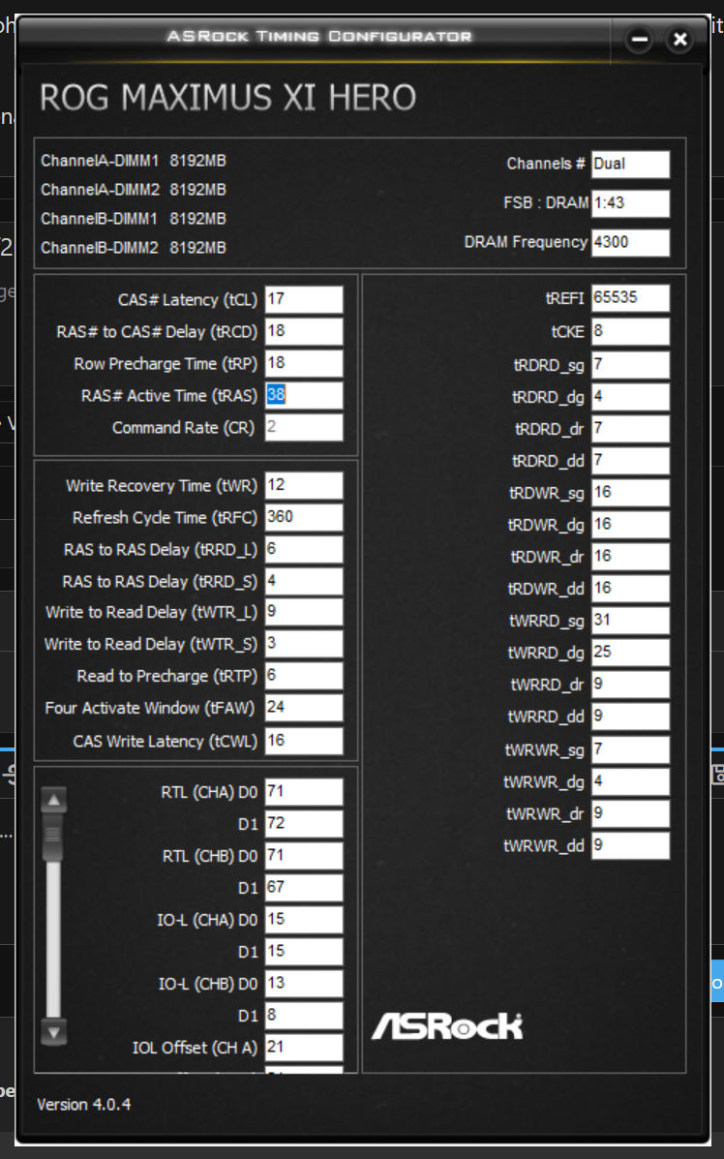
Task: Click the scroll down arrow in RTL panel
Action: pos(54,1032)
